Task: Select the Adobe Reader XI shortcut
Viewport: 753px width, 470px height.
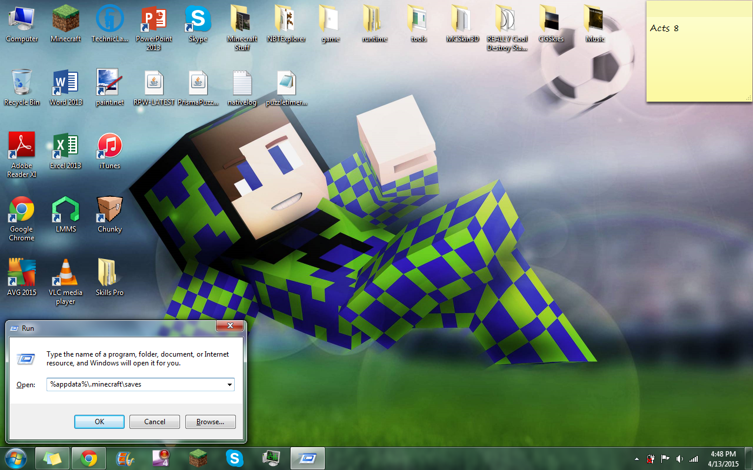Action: 22,155
